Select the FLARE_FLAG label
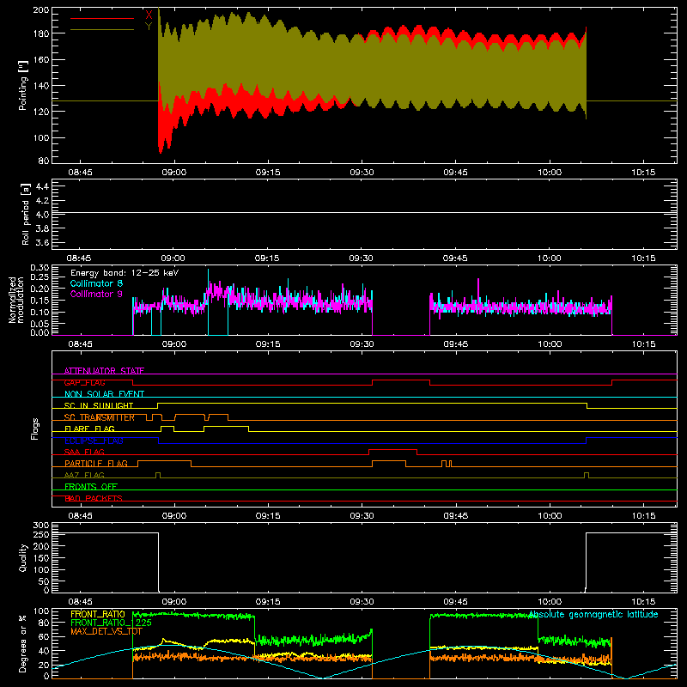The width and height of the screenshot is (687, 687). 89,429
